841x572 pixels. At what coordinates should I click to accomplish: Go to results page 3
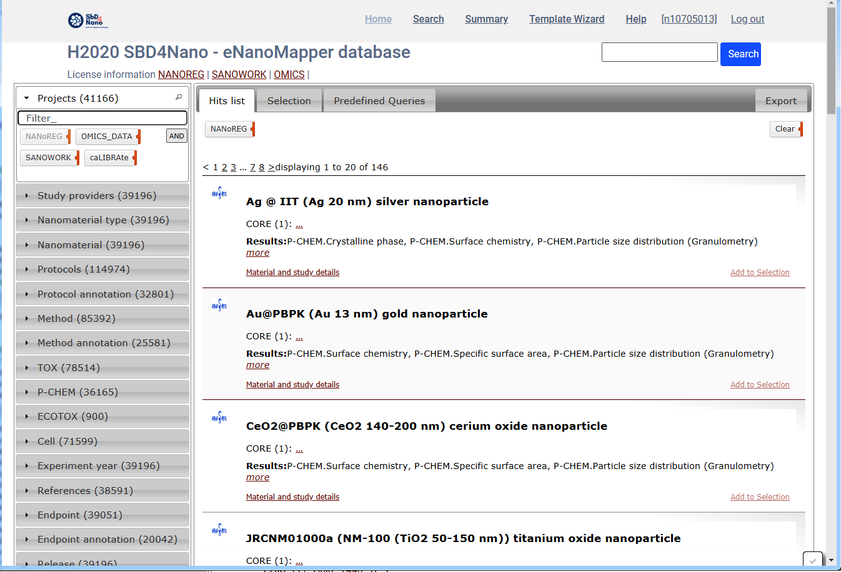tap(233, 167)
